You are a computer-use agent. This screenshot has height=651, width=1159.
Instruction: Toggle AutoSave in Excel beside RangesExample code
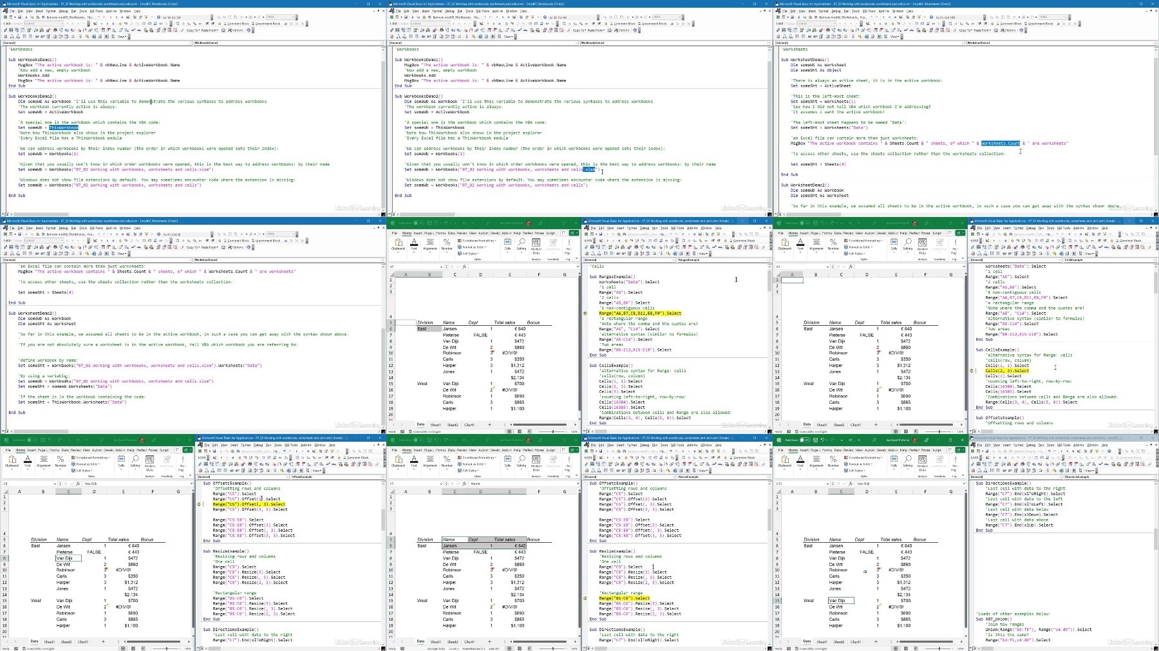(x=419, y=223)
